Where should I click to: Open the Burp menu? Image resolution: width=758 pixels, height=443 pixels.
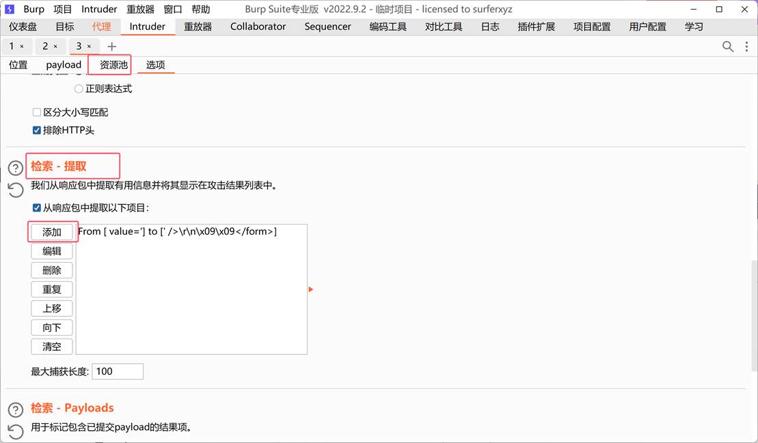[34, 9]
